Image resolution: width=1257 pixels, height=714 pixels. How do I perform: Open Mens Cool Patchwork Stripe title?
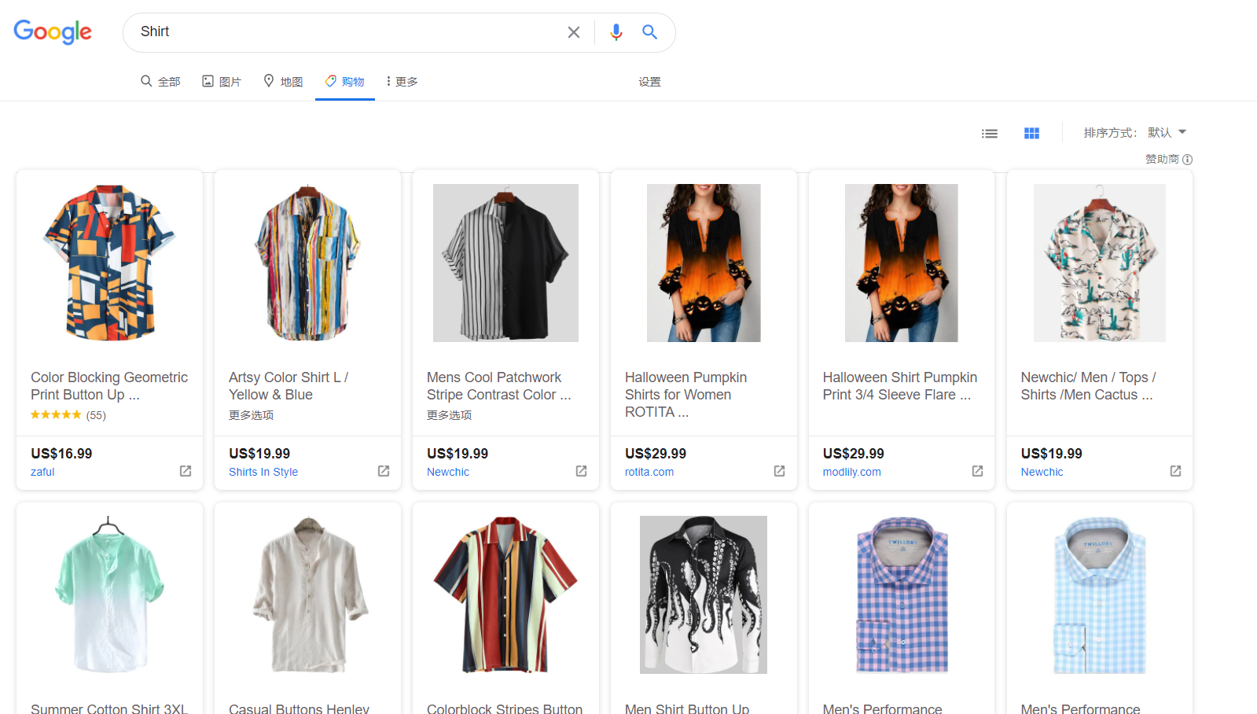coord(499,386)
